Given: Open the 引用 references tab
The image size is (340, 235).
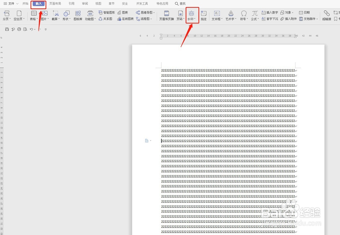Looking at the screenshot, I should 71,4.
